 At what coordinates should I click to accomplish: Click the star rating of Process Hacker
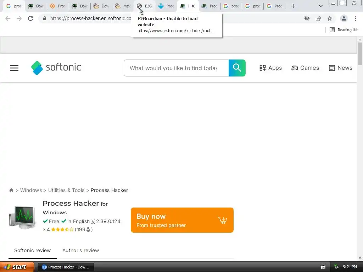pos(62,229)
